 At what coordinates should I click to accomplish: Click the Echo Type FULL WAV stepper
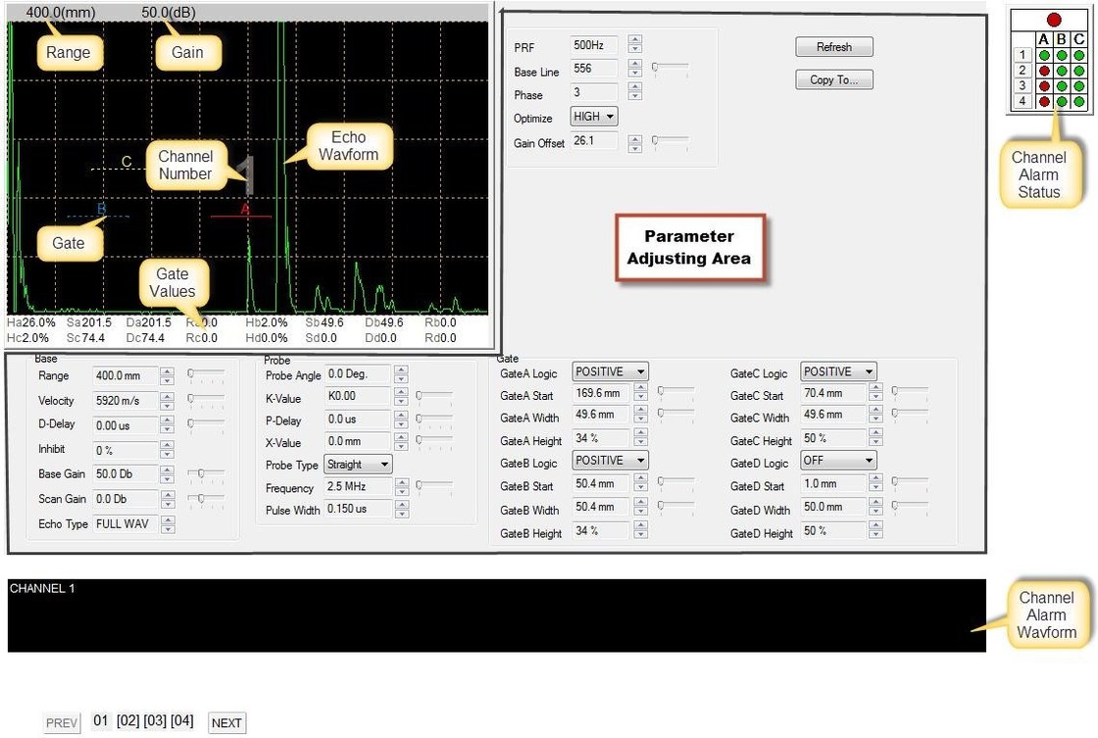168,525
